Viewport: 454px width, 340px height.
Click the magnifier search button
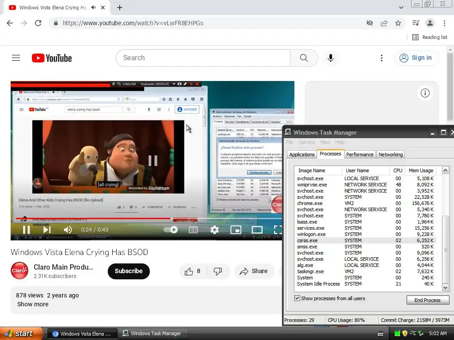coord(304,58)
